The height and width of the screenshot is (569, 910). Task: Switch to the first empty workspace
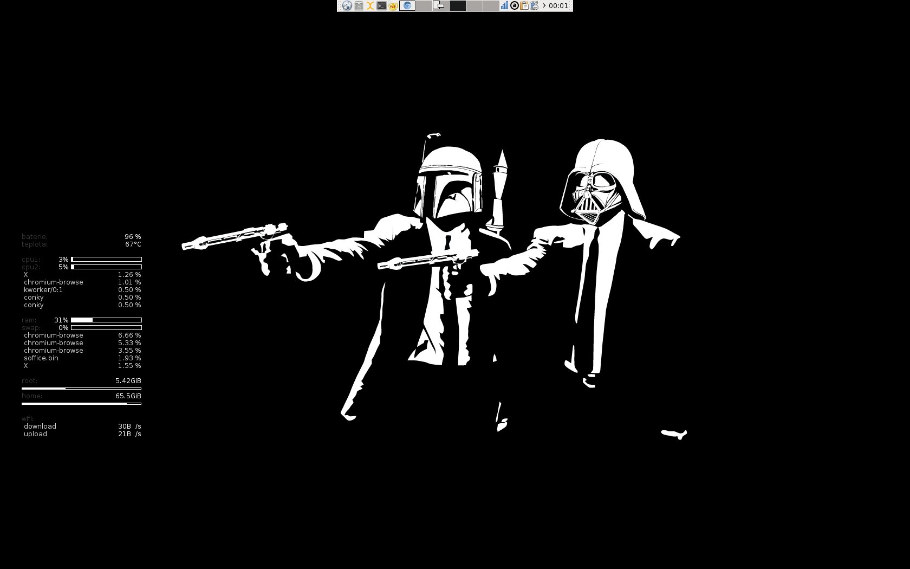coord(424,6)
